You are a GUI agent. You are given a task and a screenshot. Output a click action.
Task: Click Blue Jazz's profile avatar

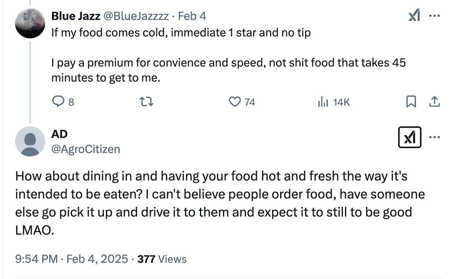pyautogui.click(x=30, y=23)
